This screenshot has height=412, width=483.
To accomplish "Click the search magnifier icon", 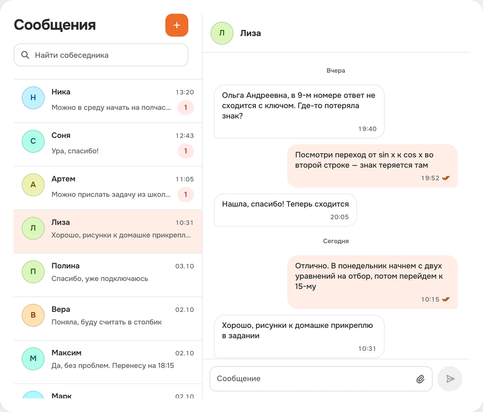I will pos(25,55).
